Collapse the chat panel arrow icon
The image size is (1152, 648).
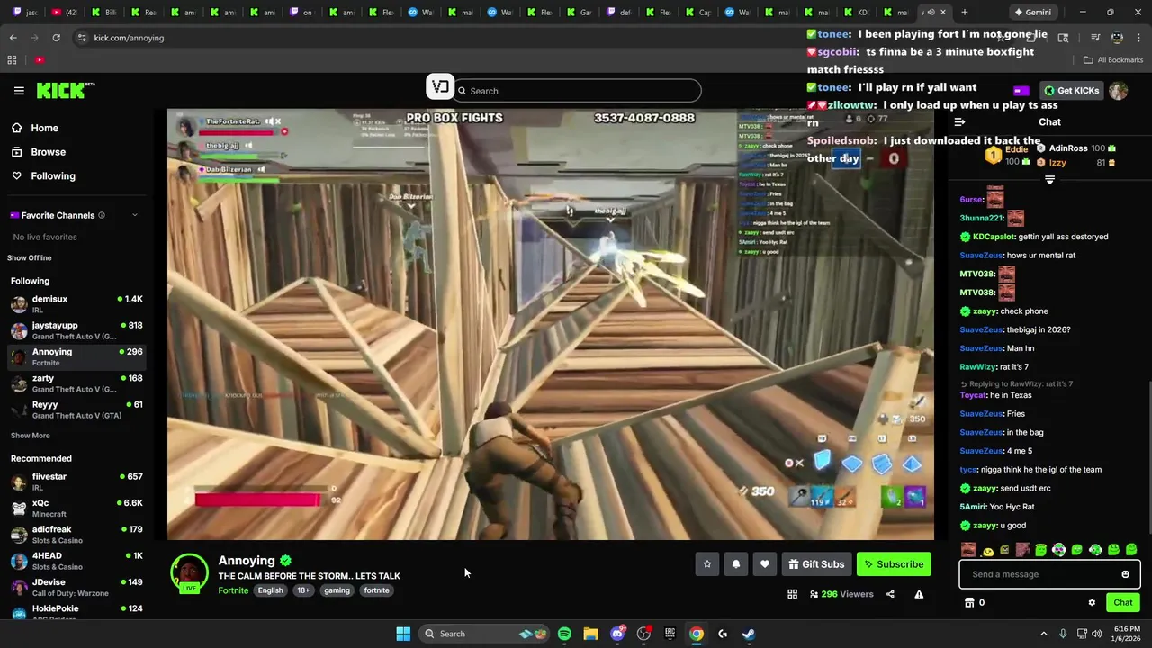(x=959, y=122)
